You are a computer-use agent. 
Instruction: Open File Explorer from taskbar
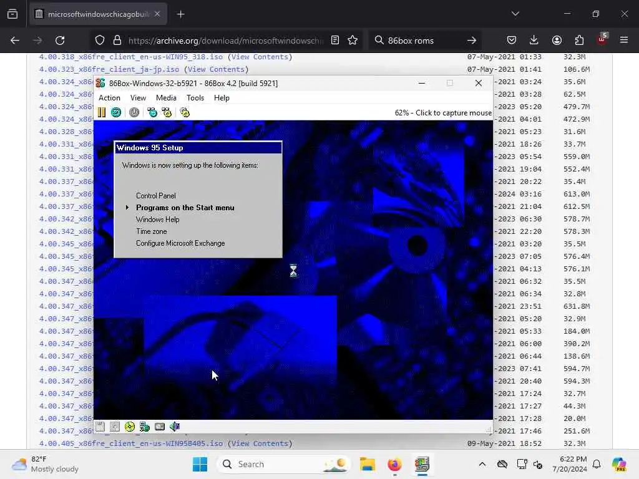click(x=367, y=464)
